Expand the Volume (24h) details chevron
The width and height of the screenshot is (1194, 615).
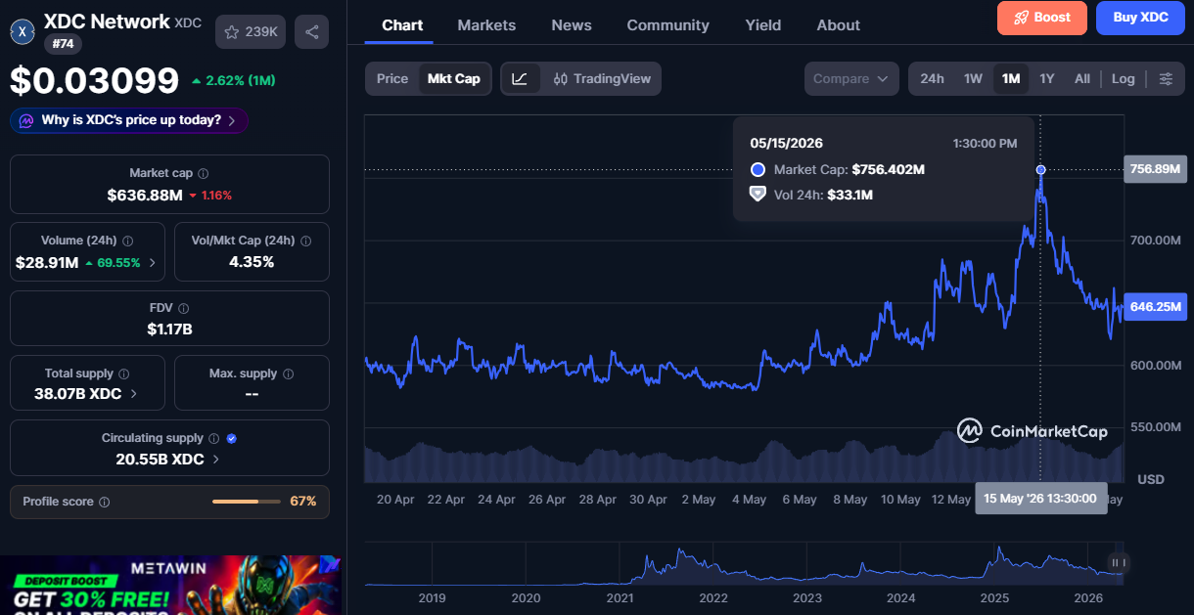click(x=152, y=263)
